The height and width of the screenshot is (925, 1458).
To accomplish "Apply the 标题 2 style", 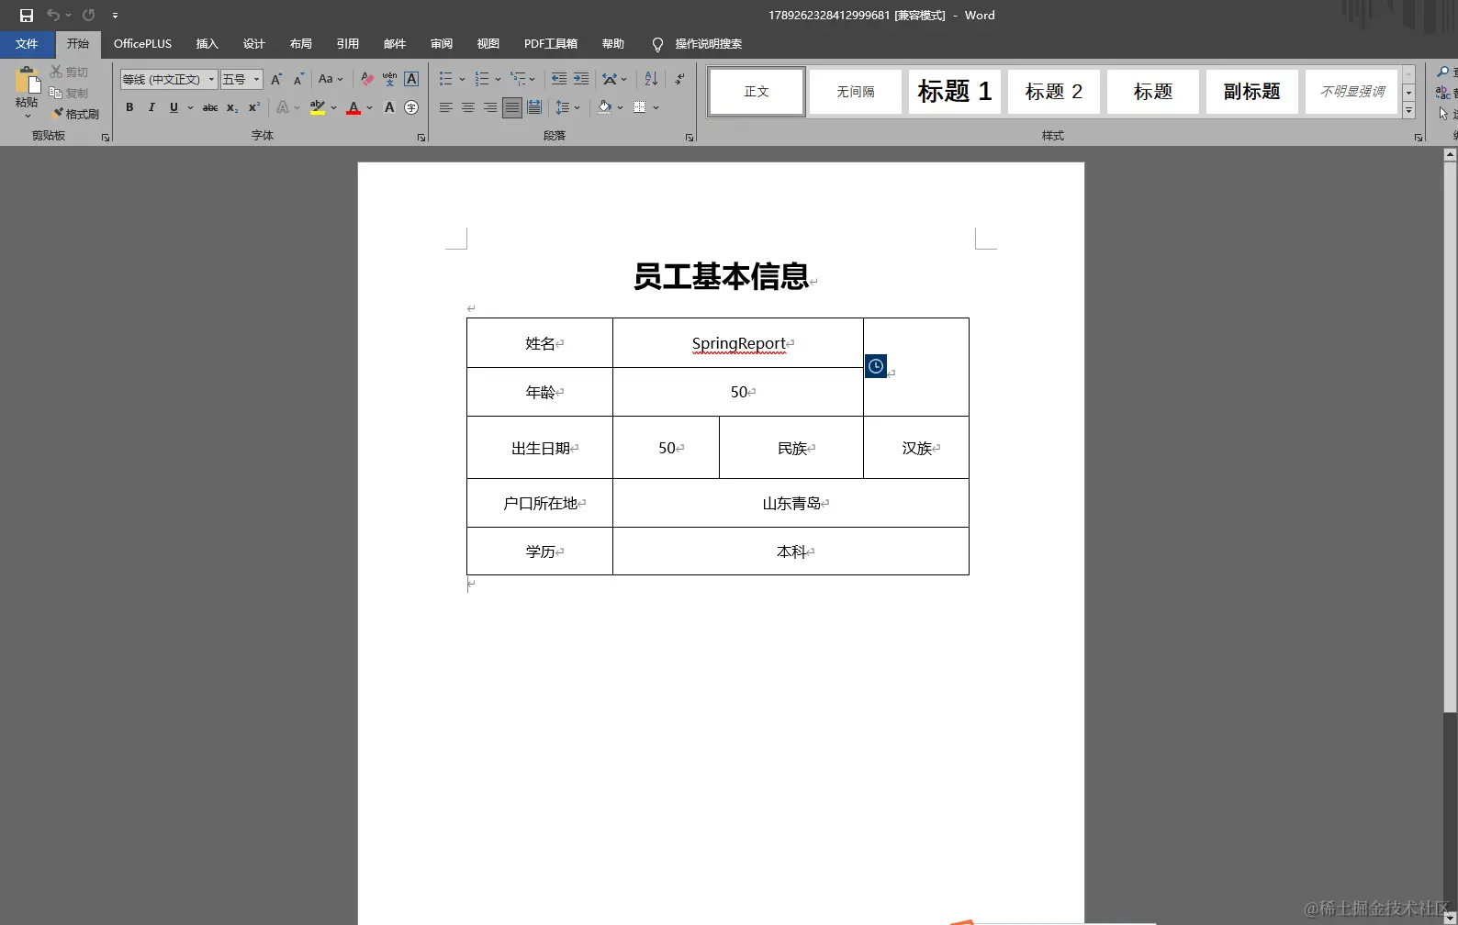I will 1054,92.
